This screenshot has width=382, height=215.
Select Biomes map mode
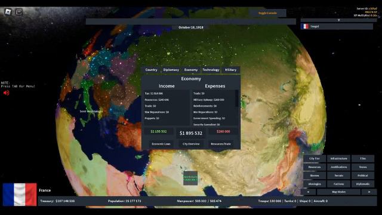[315, 176]
